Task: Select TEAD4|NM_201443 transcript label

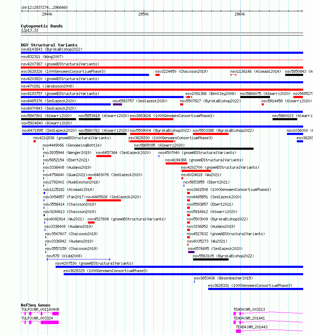Action: 252,327
